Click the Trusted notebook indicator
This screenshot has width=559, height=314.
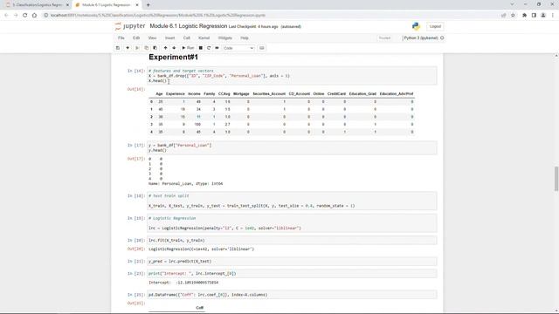click(384, 38)
